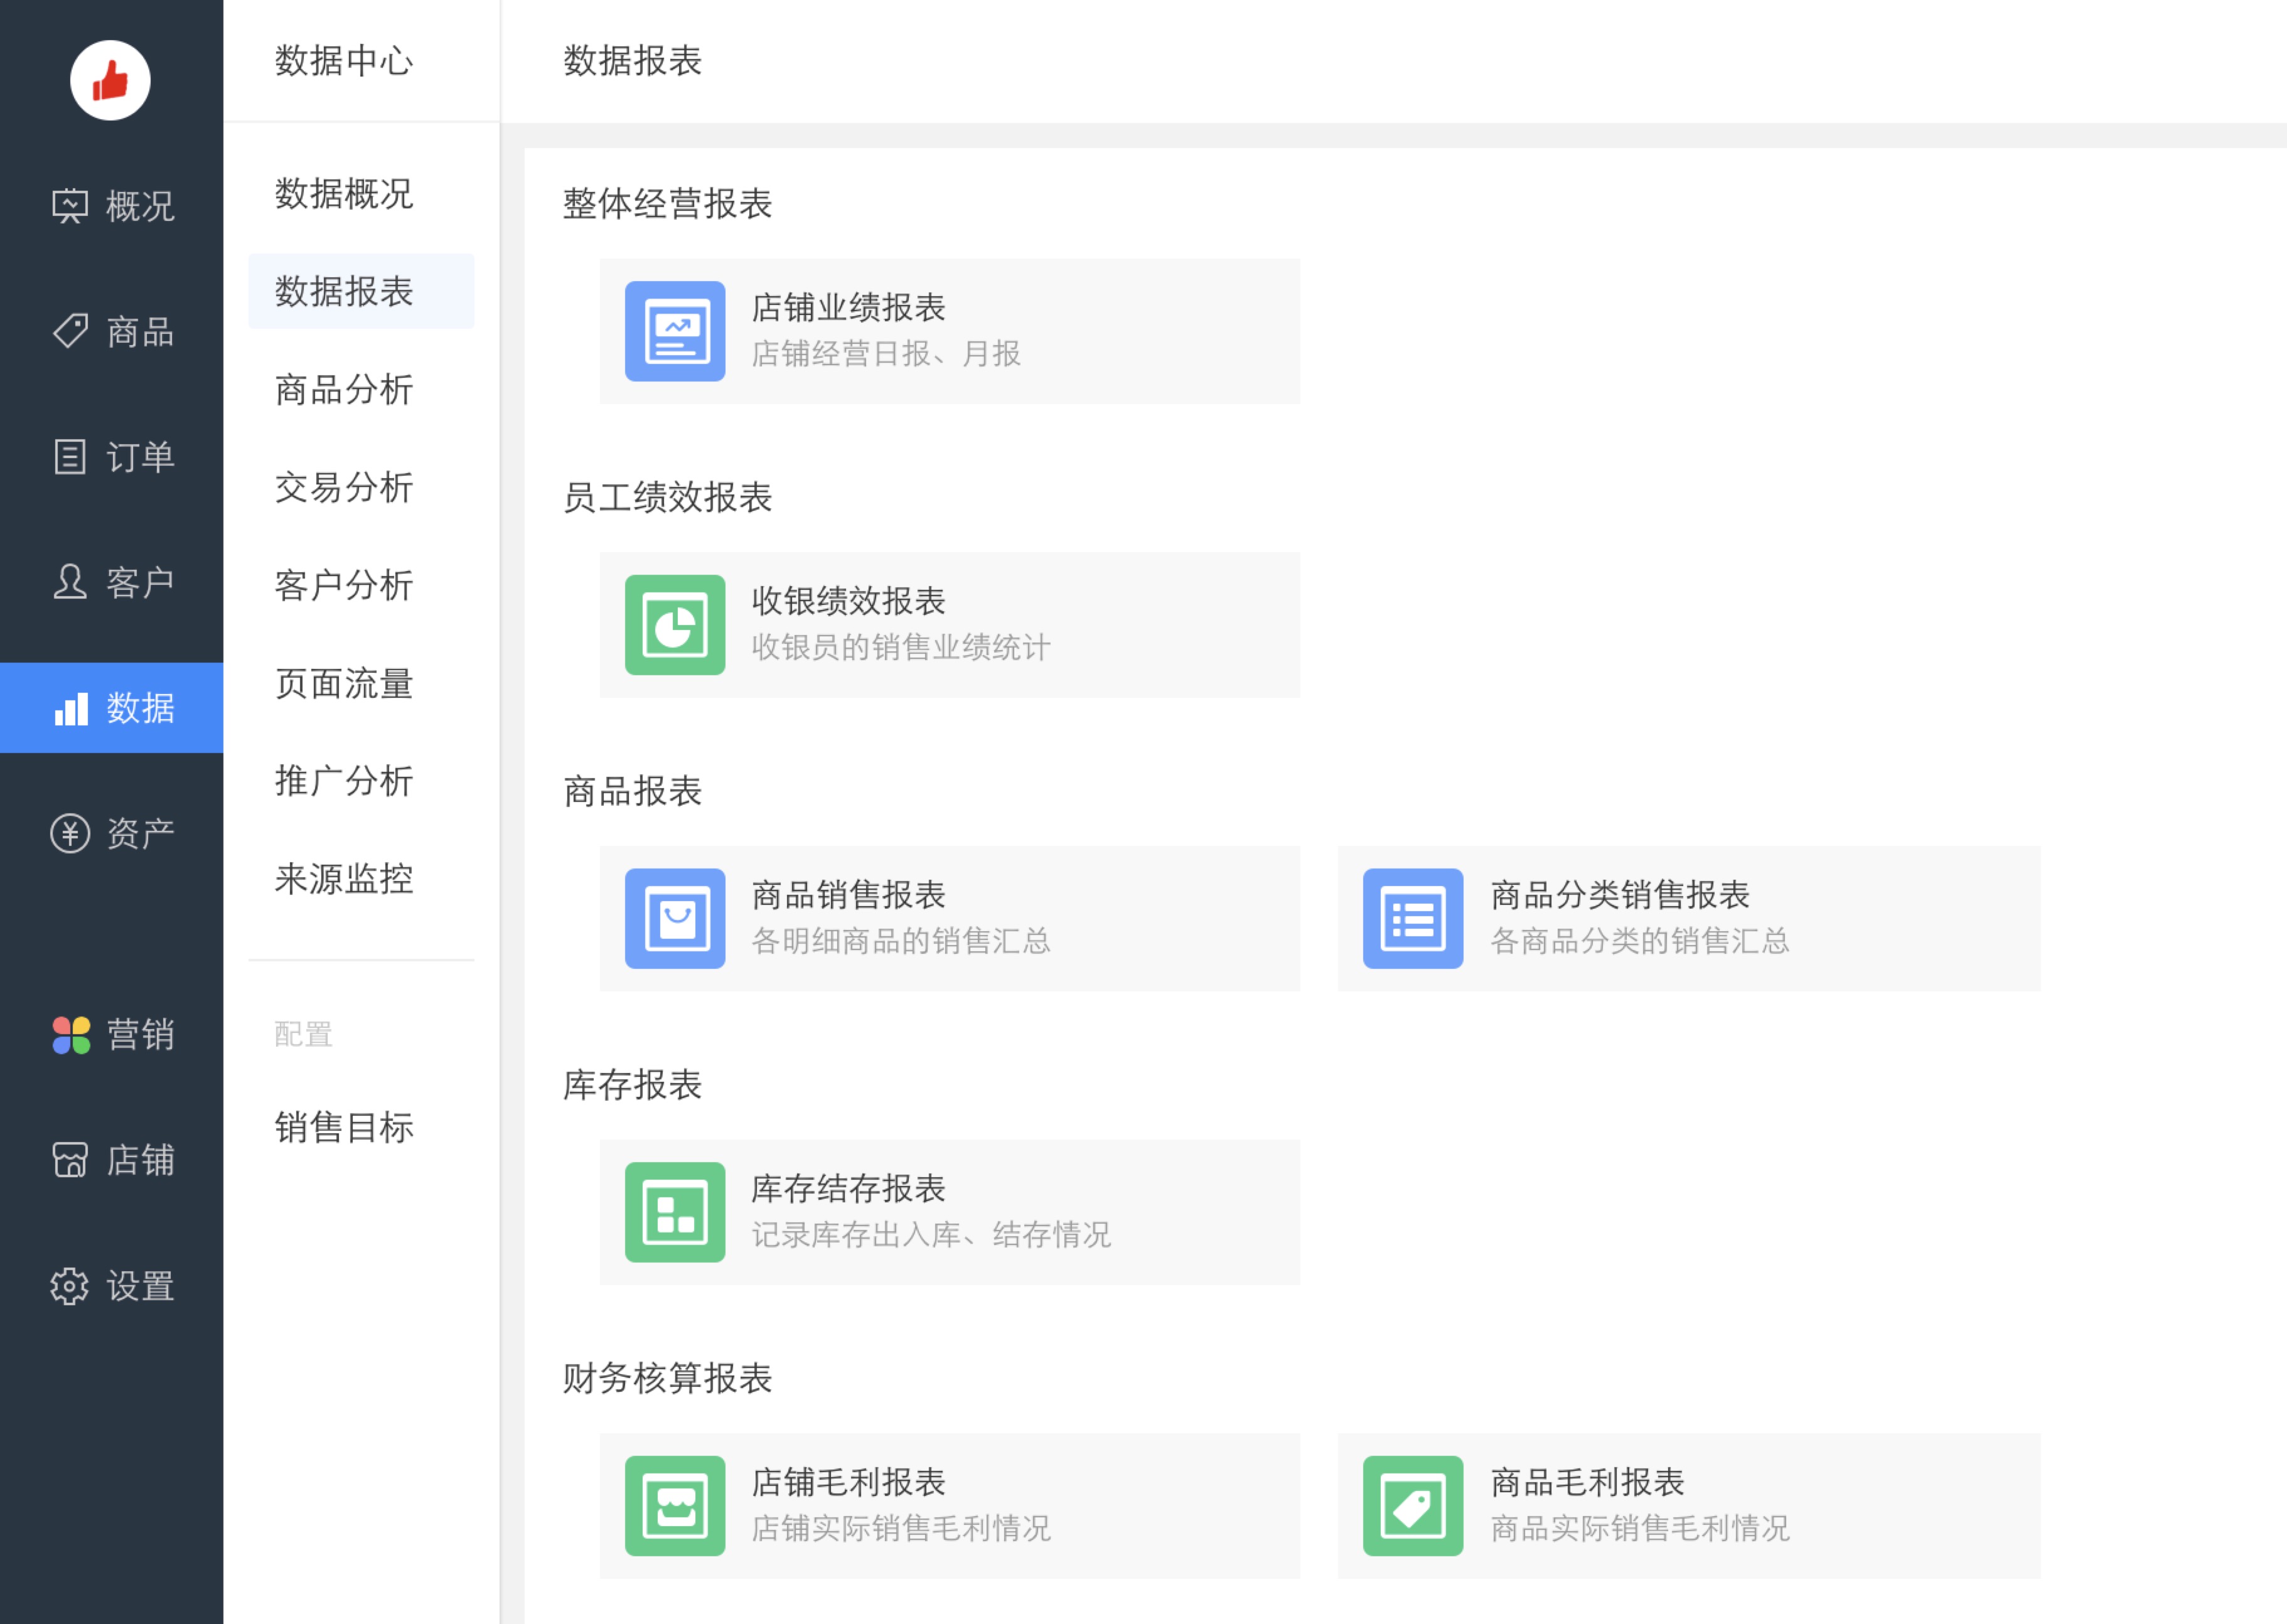Select the 数据报表 submenu item
The image size is (2287, 1624).
point(361,291)
